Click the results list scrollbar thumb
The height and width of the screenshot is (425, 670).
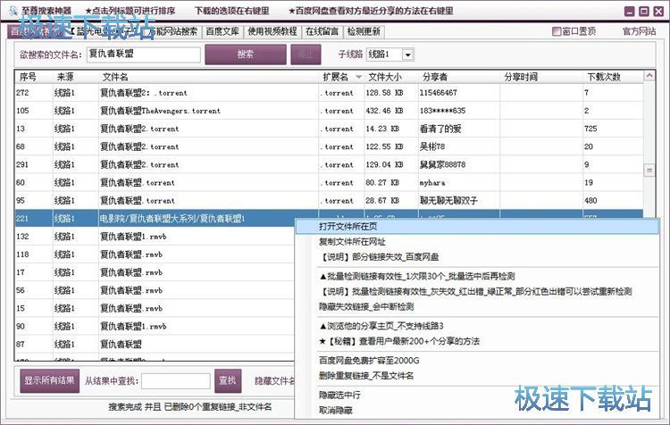(649, 171)
